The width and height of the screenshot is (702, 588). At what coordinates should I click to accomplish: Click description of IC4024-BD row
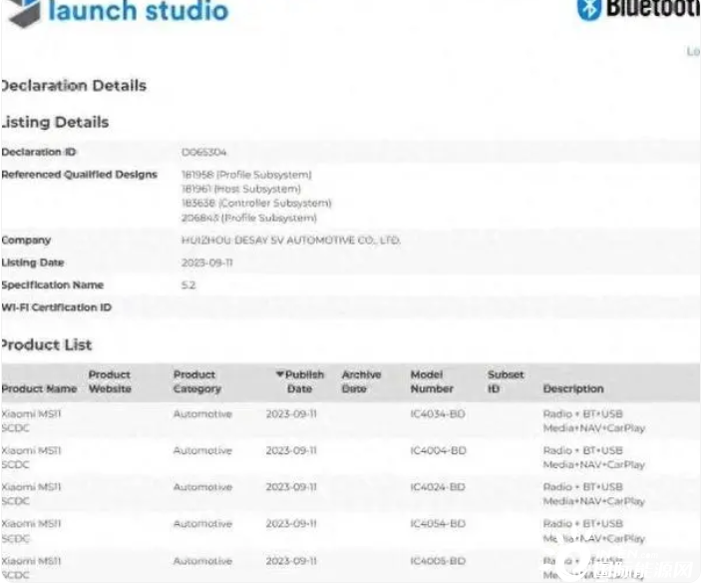coord(593,494)
